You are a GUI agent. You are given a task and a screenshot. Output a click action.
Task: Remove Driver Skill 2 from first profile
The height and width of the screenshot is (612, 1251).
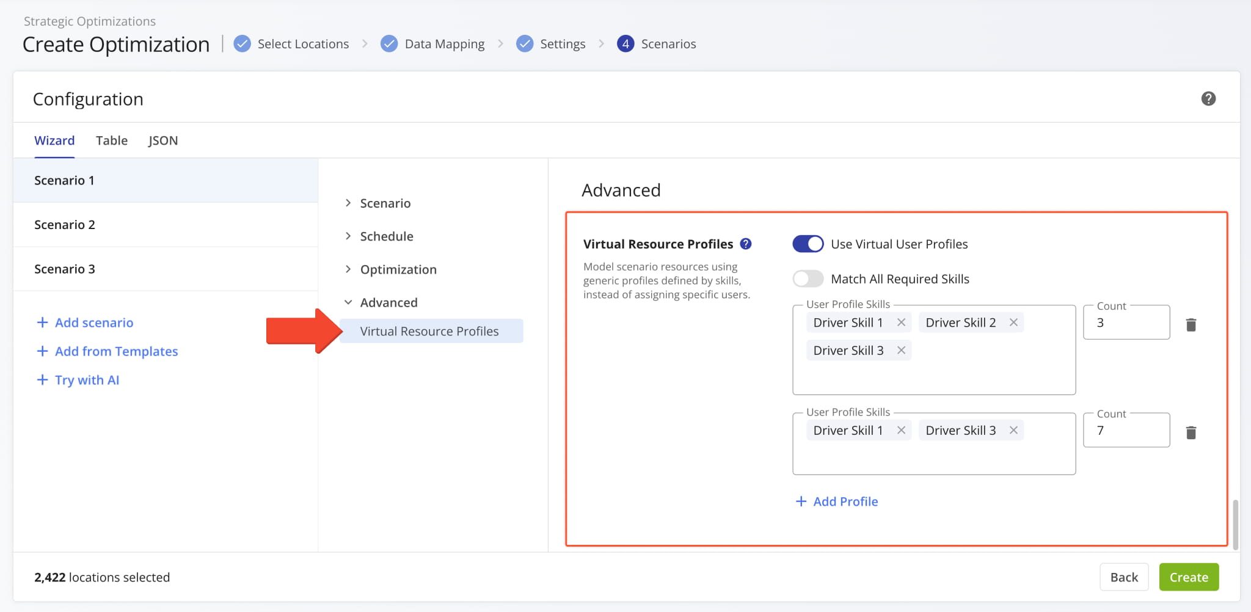pos(1013,322)
